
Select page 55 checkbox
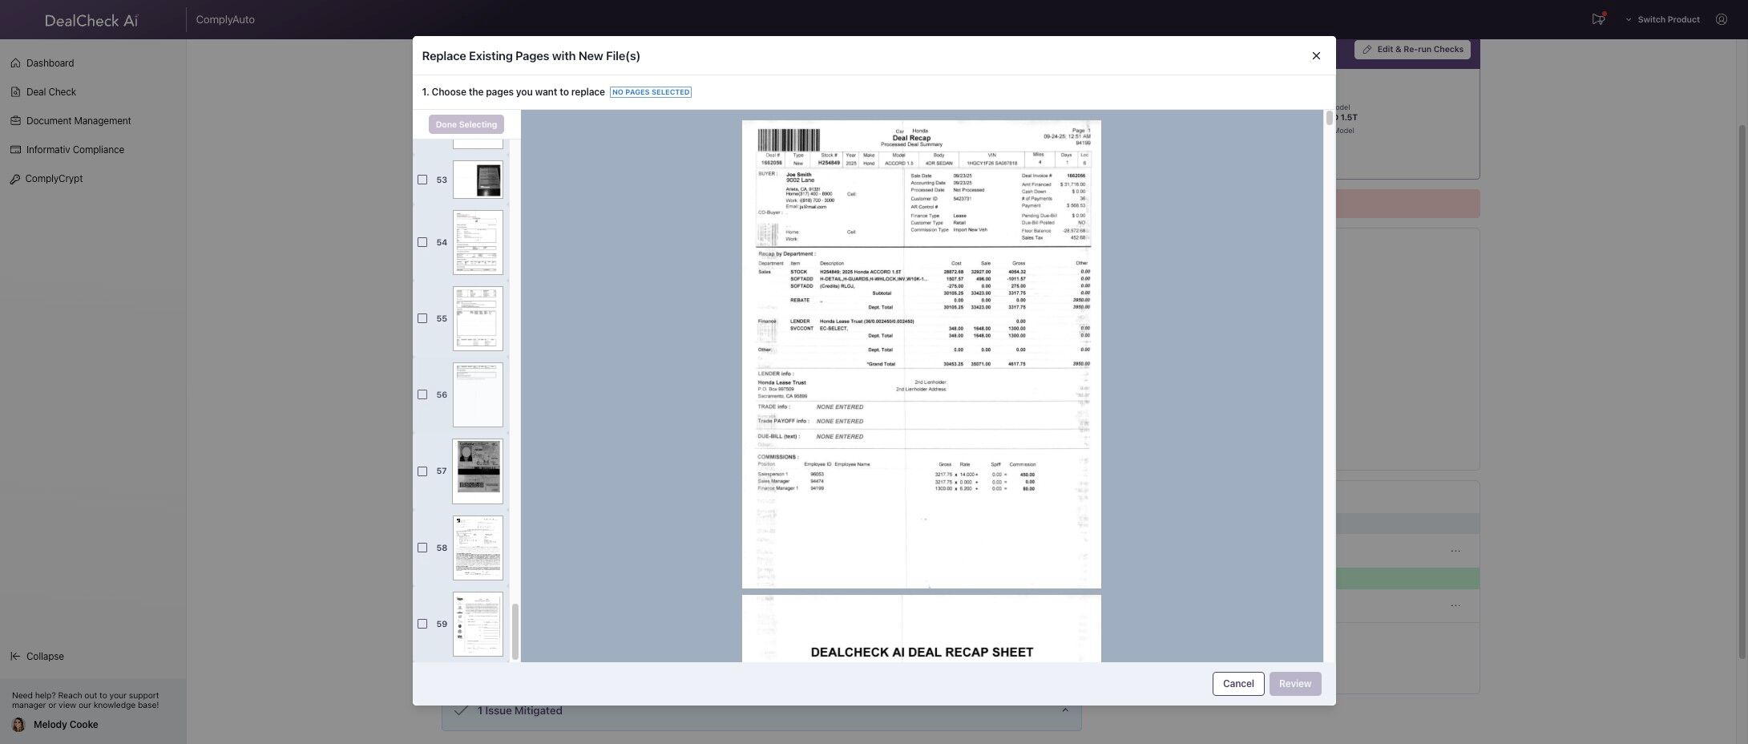coord(422,318)
